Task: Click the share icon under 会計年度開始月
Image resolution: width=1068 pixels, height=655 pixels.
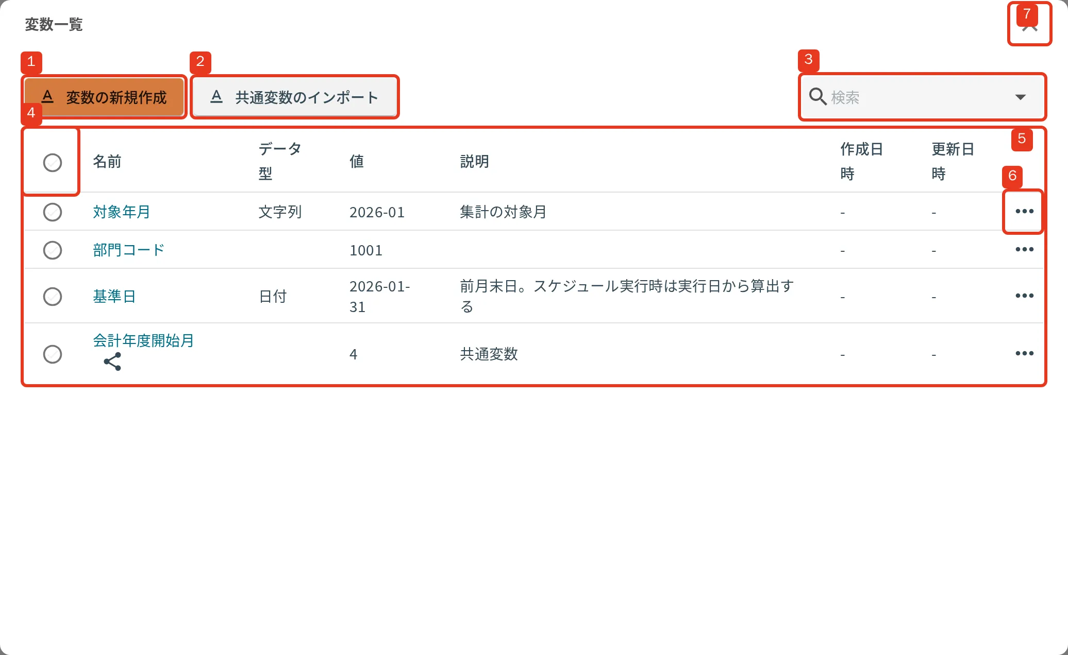Action: point(112,361)
